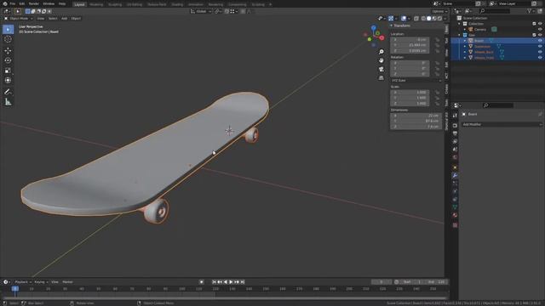Open the viewport Select menu
Screen dimensions: 545x306
coord(53,19)
